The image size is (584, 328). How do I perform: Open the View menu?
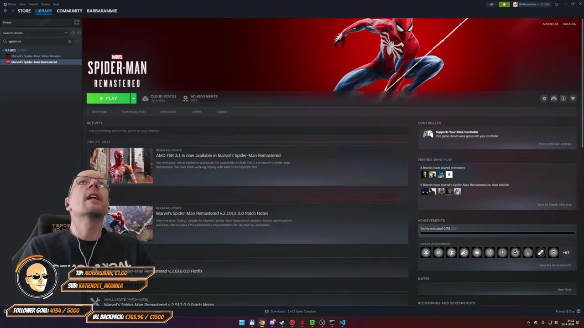point(22,4)
